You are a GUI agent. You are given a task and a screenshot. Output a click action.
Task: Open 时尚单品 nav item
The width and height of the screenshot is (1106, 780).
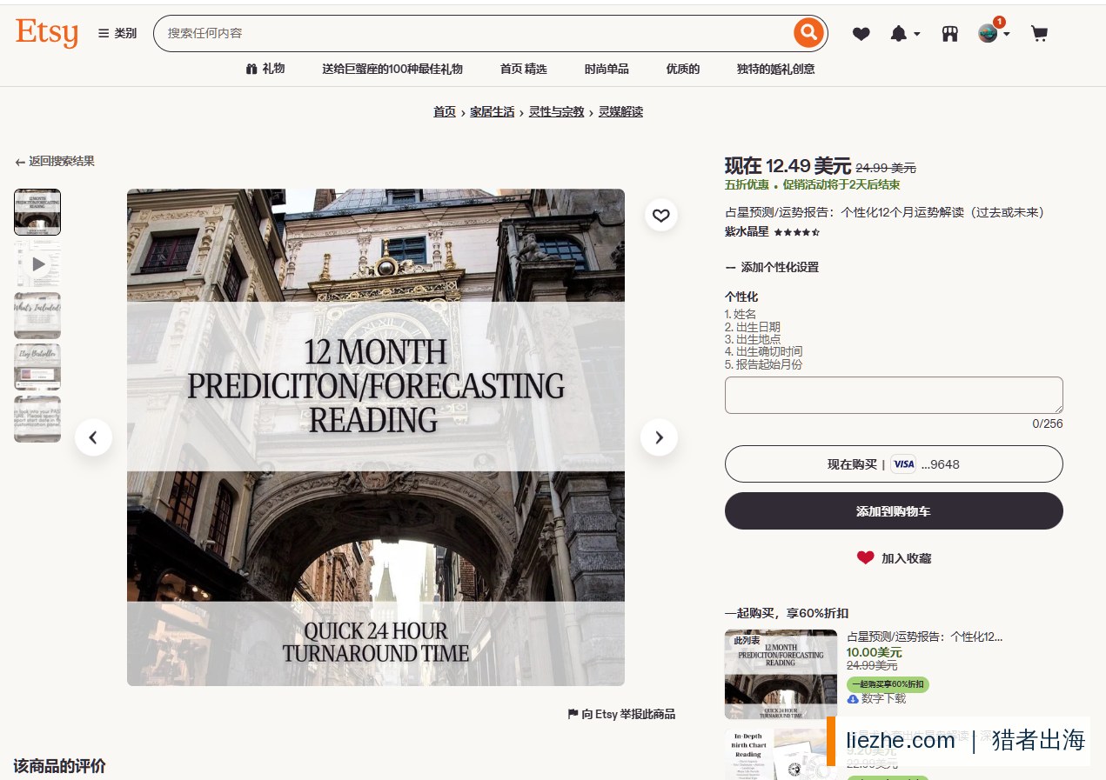[x=607, y=69]
